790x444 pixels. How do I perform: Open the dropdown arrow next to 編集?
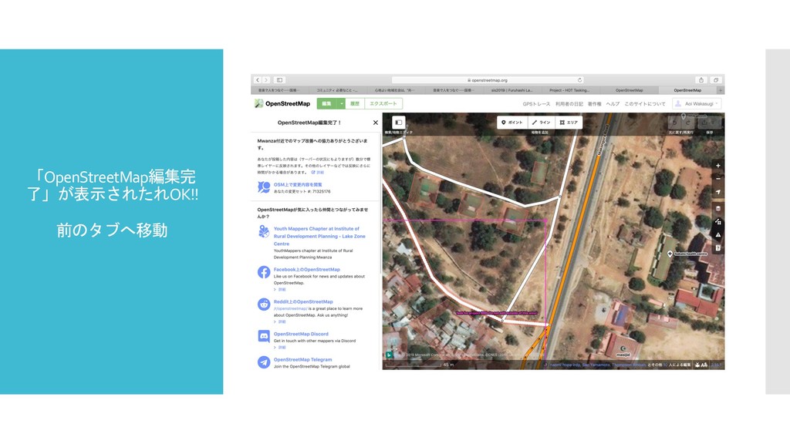coord(342,104)
